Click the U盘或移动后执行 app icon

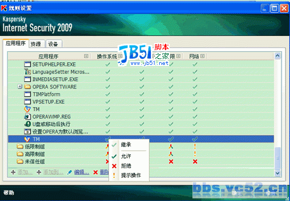pos(27,124)
